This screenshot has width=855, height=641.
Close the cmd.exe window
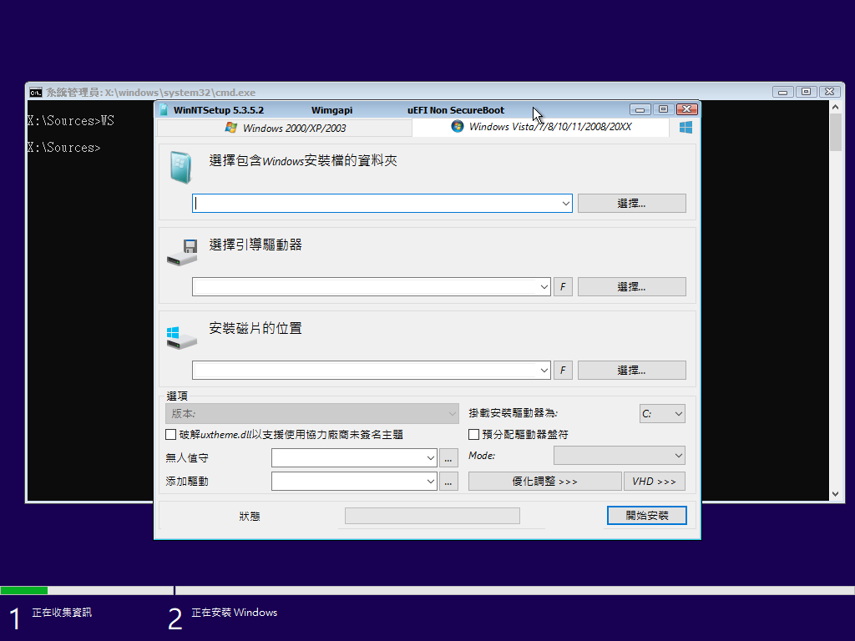829,92
